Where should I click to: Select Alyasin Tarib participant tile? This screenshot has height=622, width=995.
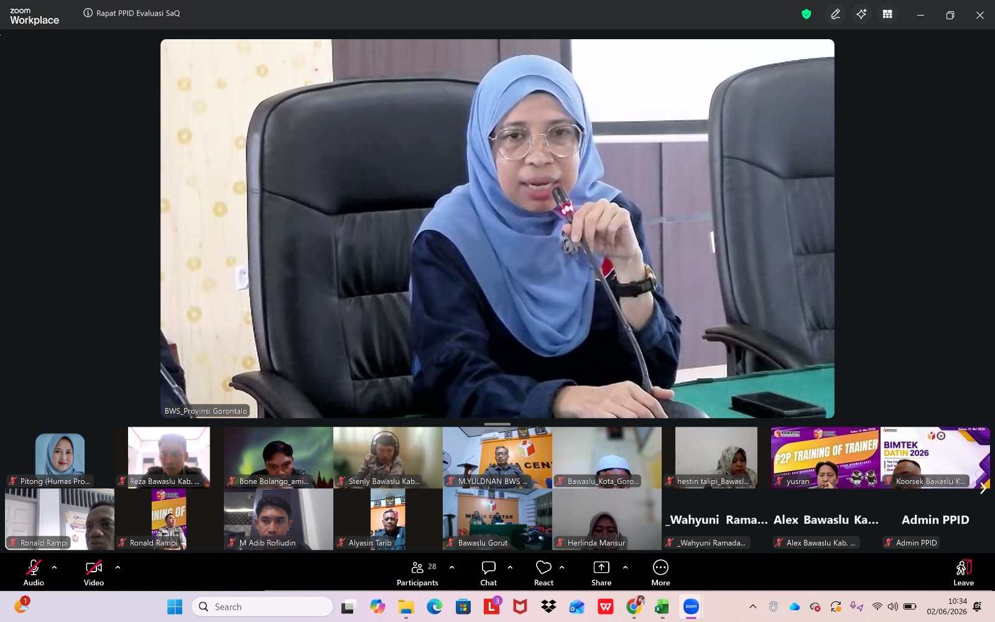click(388, 519)
